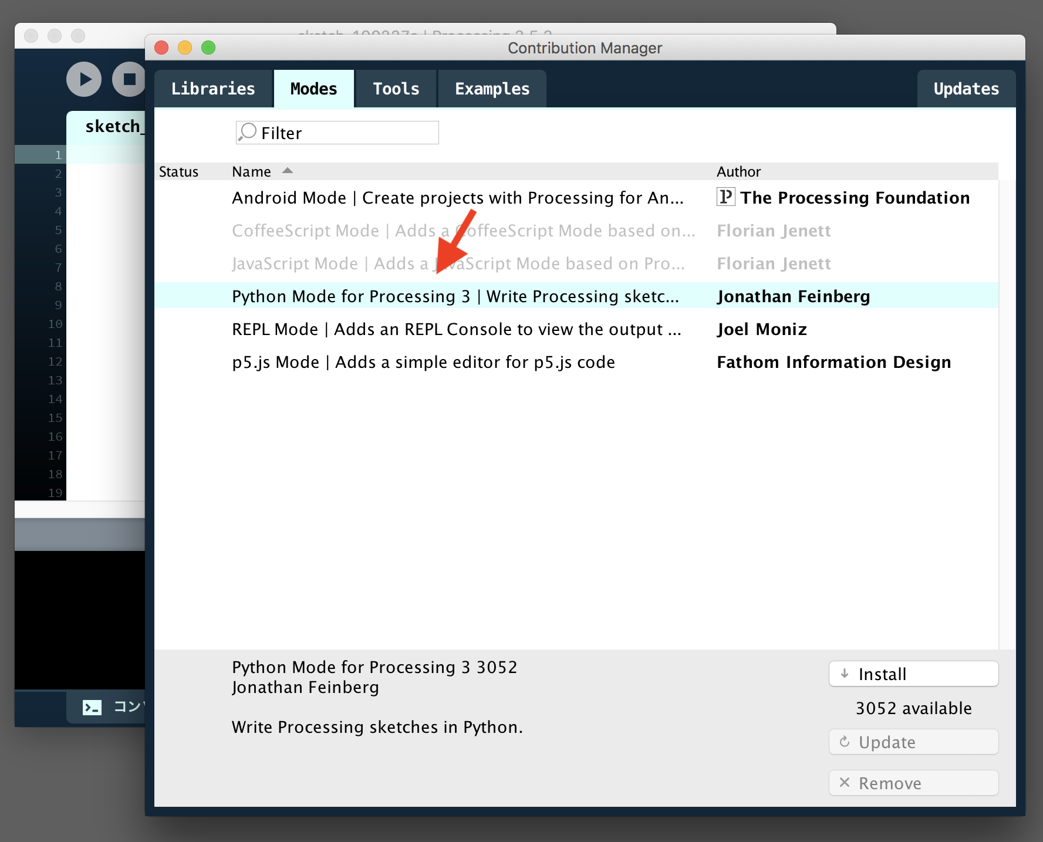Focus the Filter search field
1043x842 pixels.
337,133
